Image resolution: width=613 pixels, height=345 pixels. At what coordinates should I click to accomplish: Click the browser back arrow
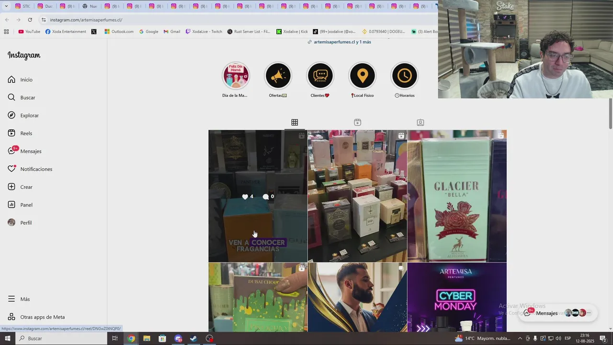pos(7,20)
